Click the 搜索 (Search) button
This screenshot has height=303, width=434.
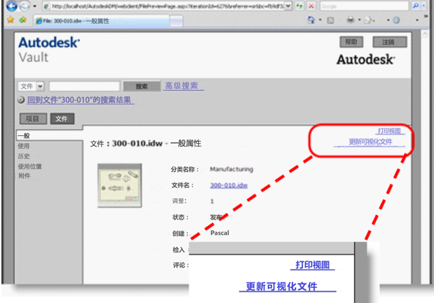pos(141,86)
